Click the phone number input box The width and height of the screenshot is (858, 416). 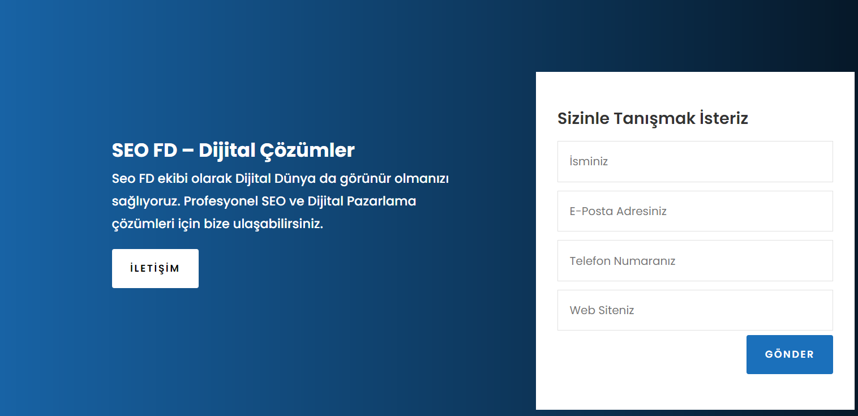[x=694, y=260]
